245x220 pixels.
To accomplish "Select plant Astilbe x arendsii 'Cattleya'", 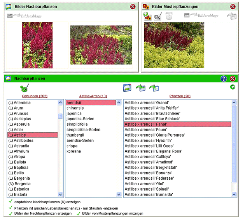I will tap(177, 157).
